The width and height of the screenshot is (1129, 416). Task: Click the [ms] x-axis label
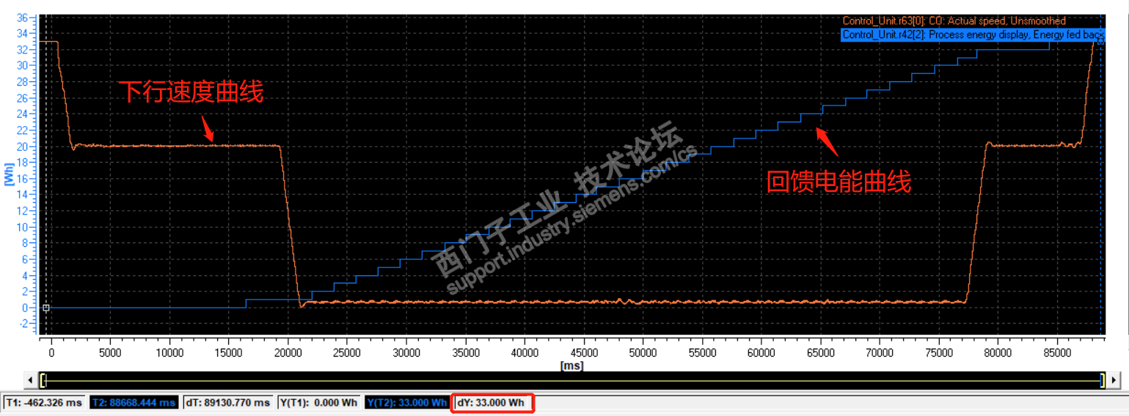[571, 365]
